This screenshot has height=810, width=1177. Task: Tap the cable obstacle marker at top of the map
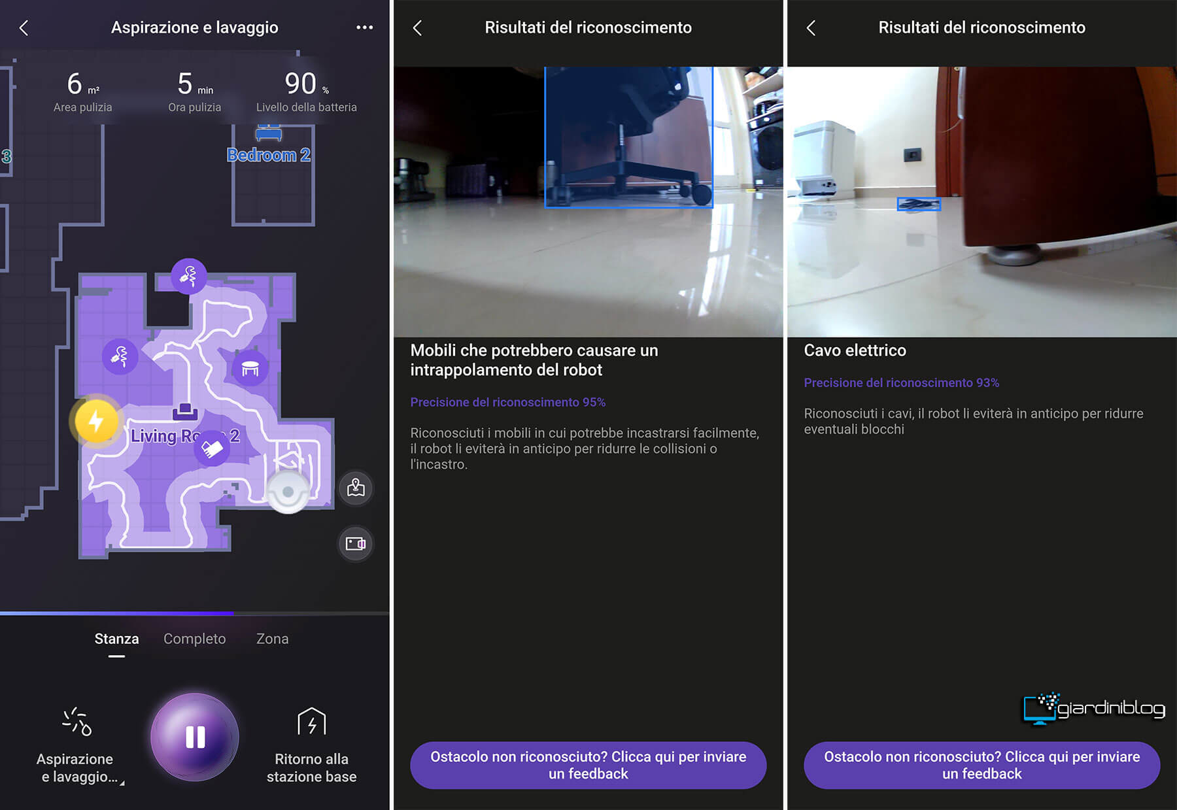coord(188,276)
